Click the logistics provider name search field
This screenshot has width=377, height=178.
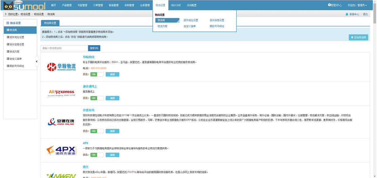[x=64, y=48]
